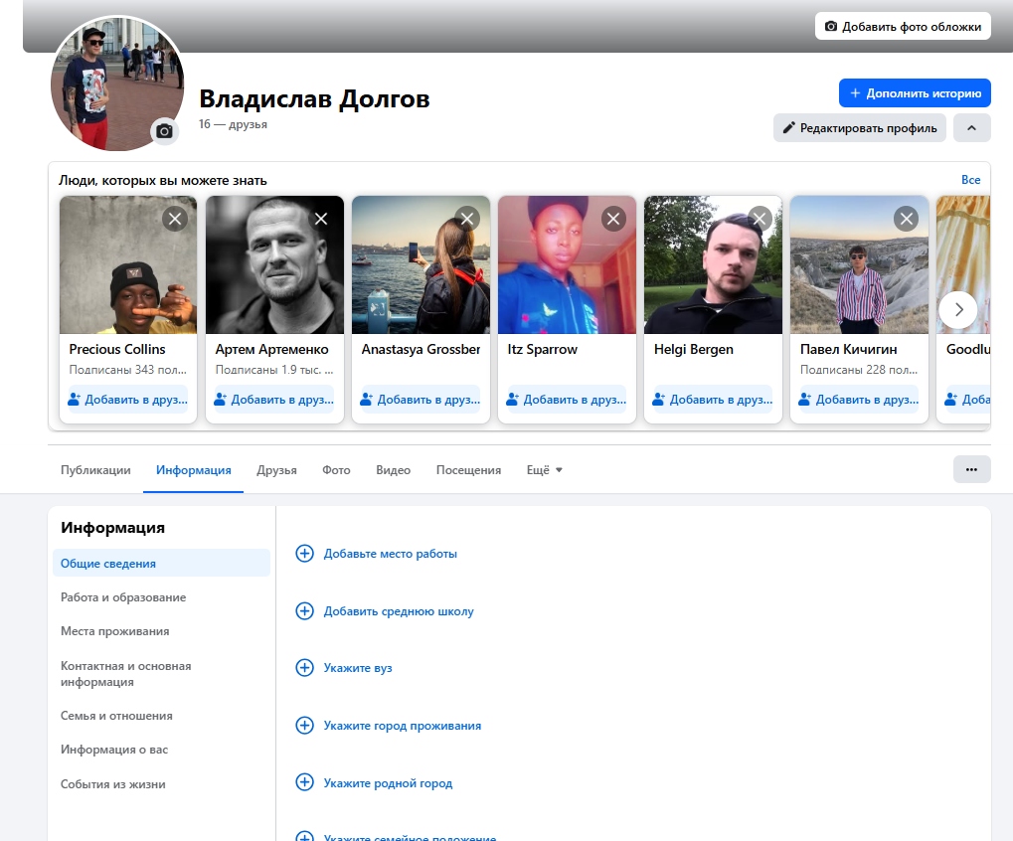This screenshot has height=841, width=1013.
Task: Click Добавить фото обложки button
Action: coord(904,27)
